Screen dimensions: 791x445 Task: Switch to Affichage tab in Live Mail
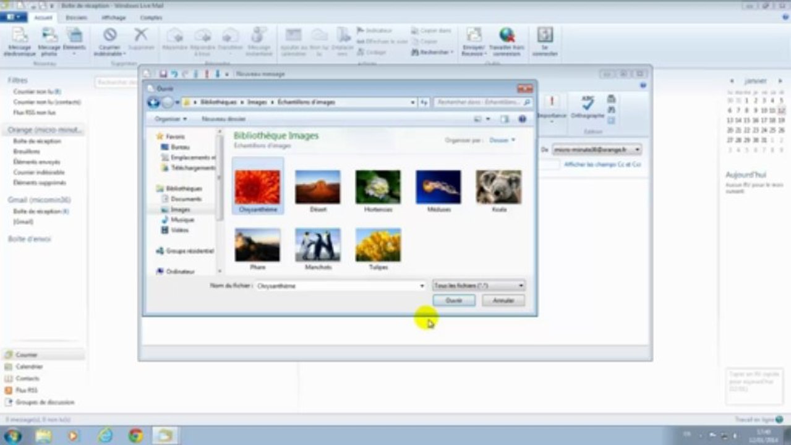(113, 18)
